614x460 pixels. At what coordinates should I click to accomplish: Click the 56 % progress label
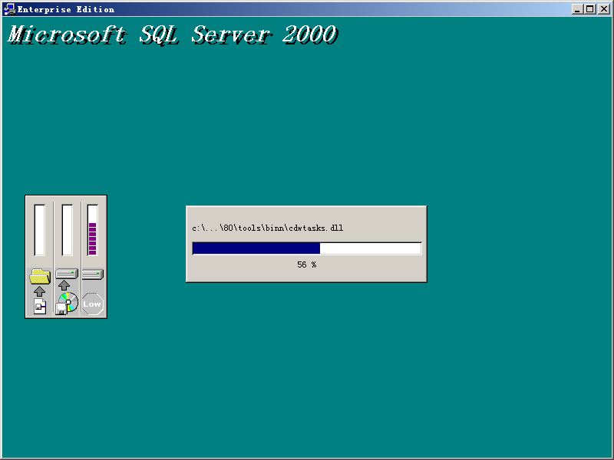click(306, 264)
